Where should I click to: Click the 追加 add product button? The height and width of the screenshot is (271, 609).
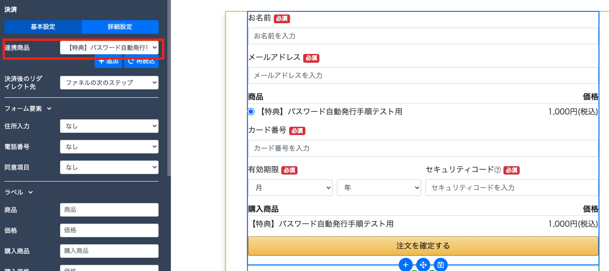[x=108, y=61]
